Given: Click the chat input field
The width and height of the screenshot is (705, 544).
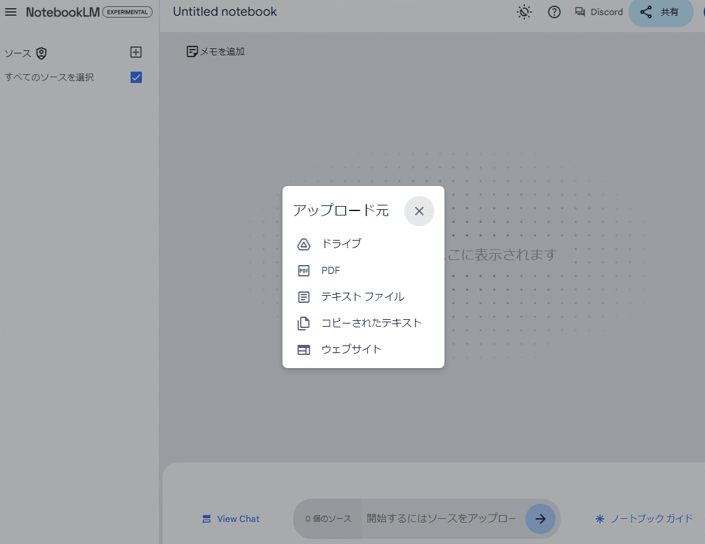Looking at the screenshot, I should pyautogui.click(x=439, y=518).
